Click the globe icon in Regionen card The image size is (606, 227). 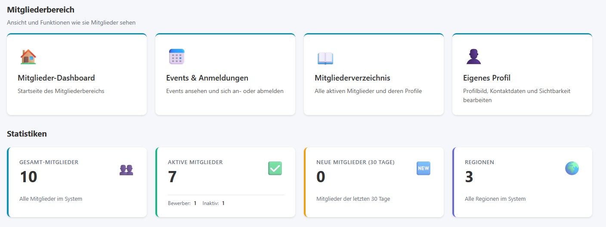point(572,168)
